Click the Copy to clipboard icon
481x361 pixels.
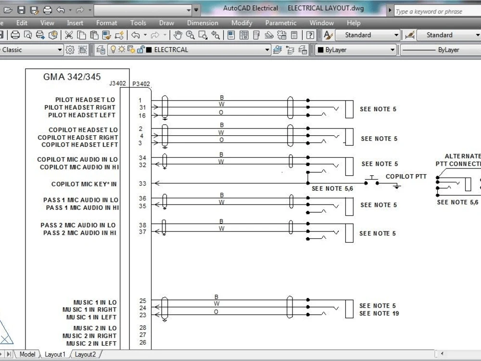tap(80, 35)
